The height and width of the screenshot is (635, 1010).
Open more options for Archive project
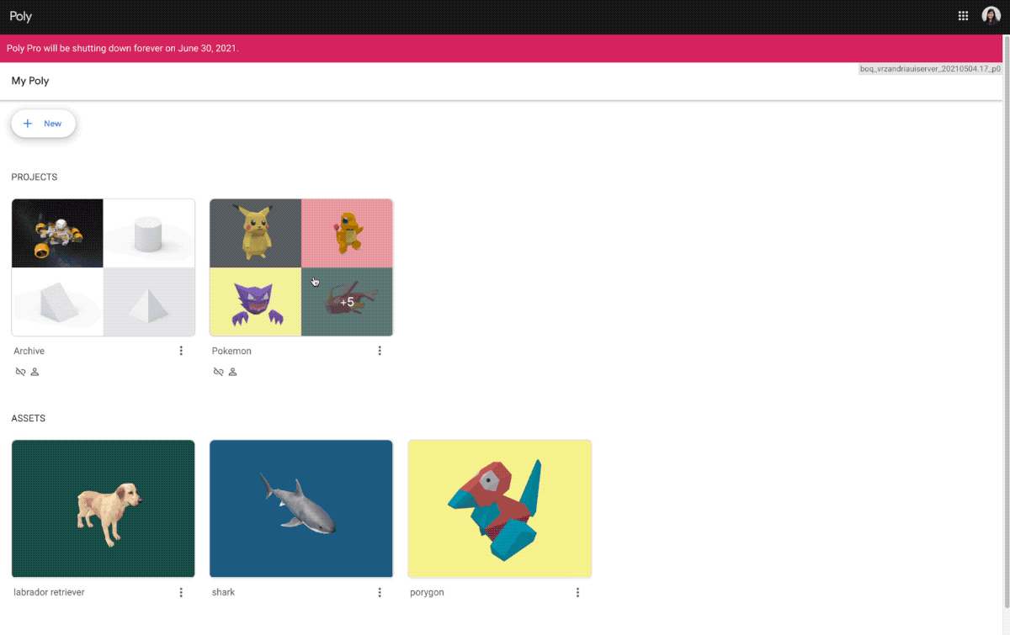(x=181, y=351)
